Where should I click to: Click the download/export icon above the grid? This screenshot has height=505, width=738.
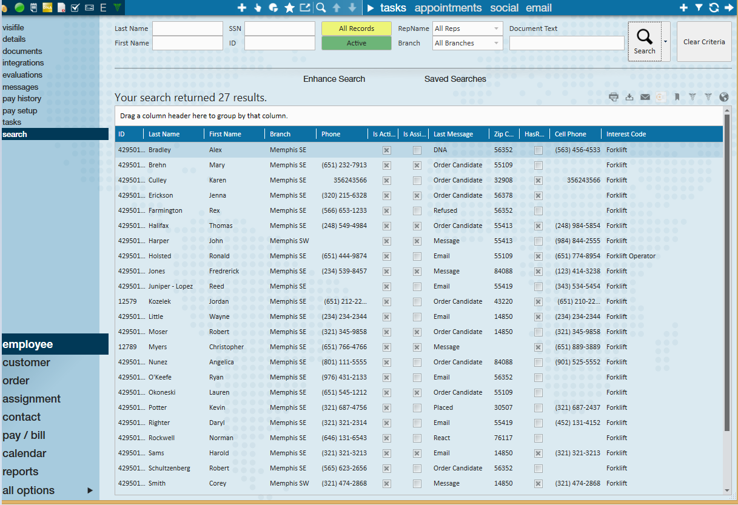point(629,97)
